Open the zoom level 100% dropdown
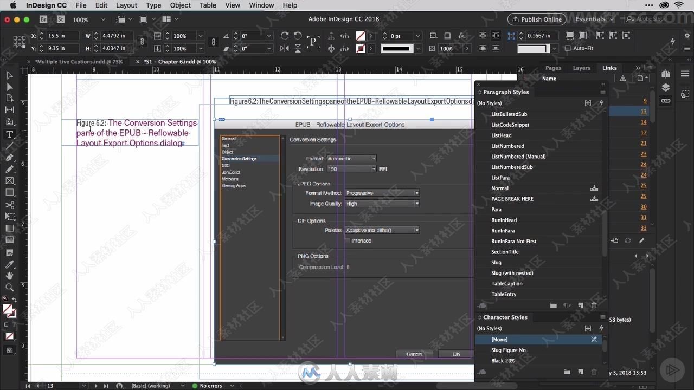 tap(102, 19)
